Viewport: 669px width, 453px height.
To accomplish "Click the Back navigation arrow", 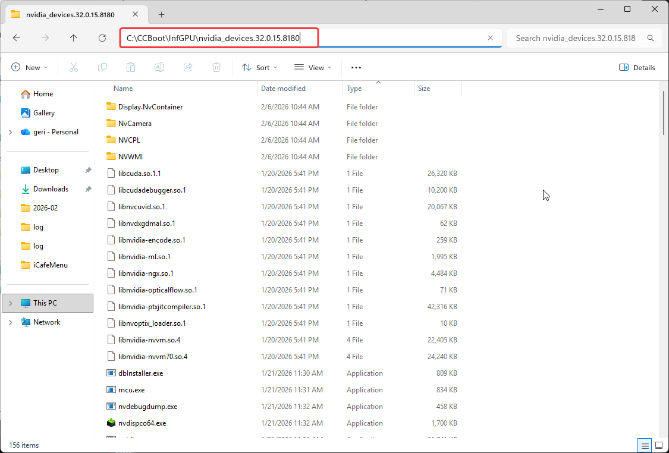I will (17, 38).
